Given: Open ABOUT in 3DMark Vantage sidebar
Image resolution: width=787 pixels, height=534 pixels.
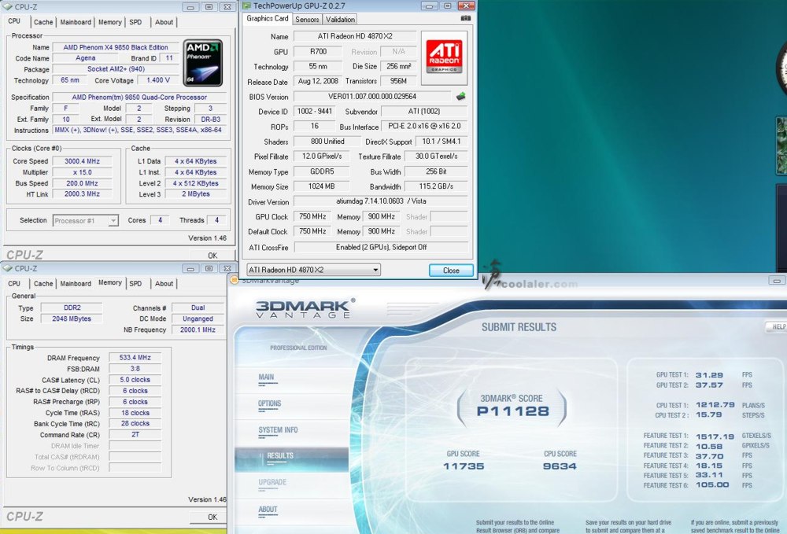Looking at the screenshot, I should tap(268, 510).
